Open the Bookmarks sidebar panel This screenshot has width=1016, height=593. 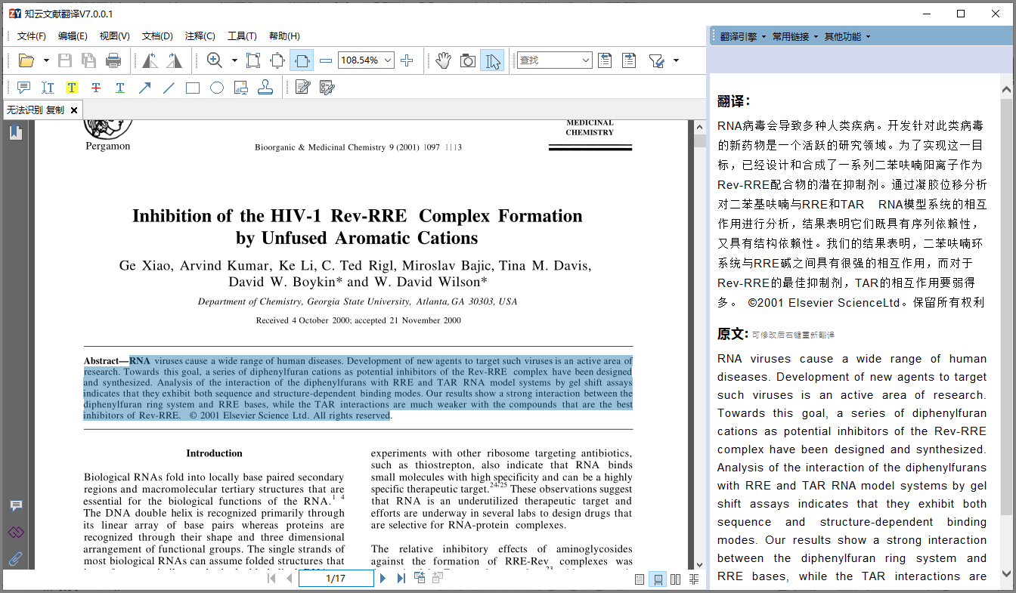tap(15, 133)
